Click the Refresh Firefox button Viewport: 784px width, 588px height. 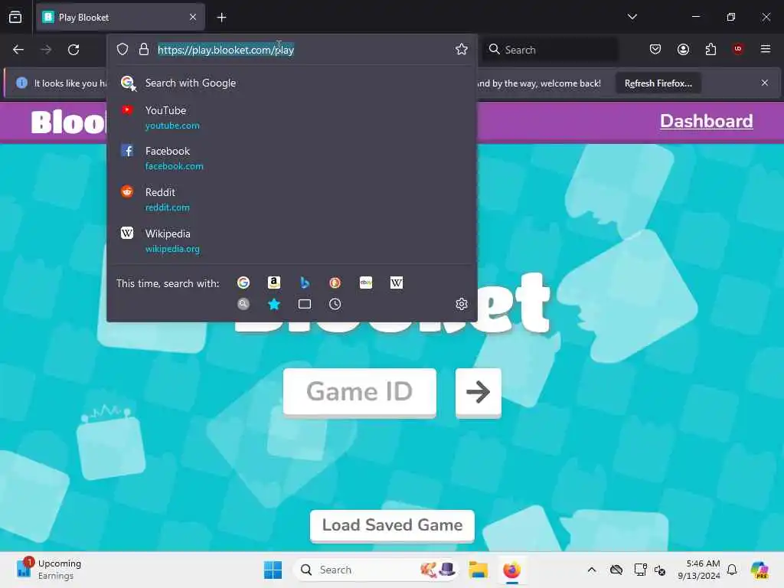click(x=658, y=83)
